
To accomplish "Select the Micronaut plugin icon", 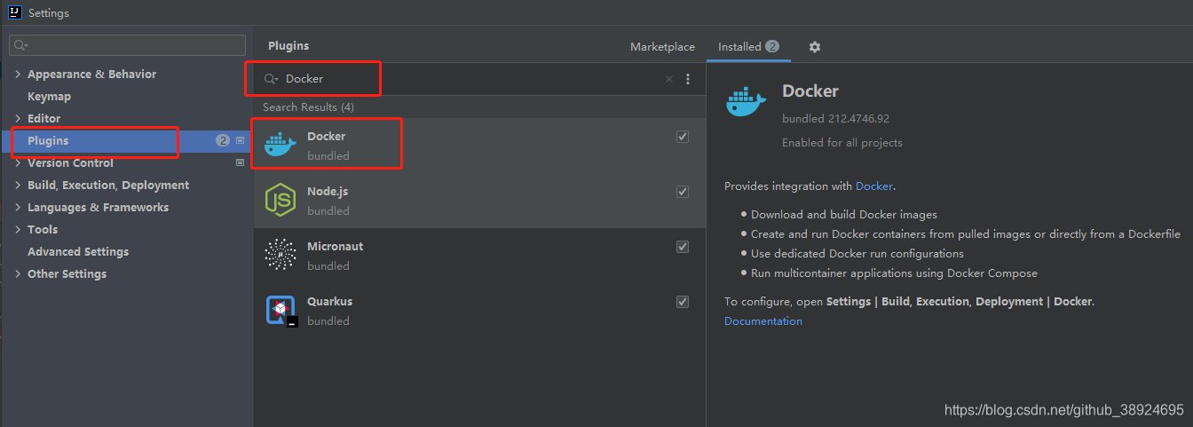I will (280, 255).
